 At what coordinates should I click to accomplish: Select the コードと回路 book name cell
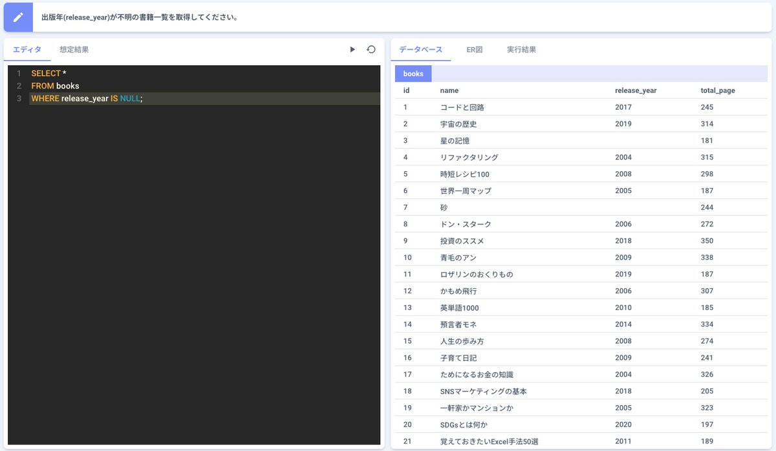(x=462, y=107)
